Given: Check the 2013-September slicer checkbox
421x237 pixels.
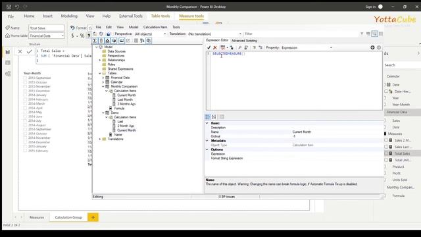Looking at the screenshot, I should (x=25, y=78).
